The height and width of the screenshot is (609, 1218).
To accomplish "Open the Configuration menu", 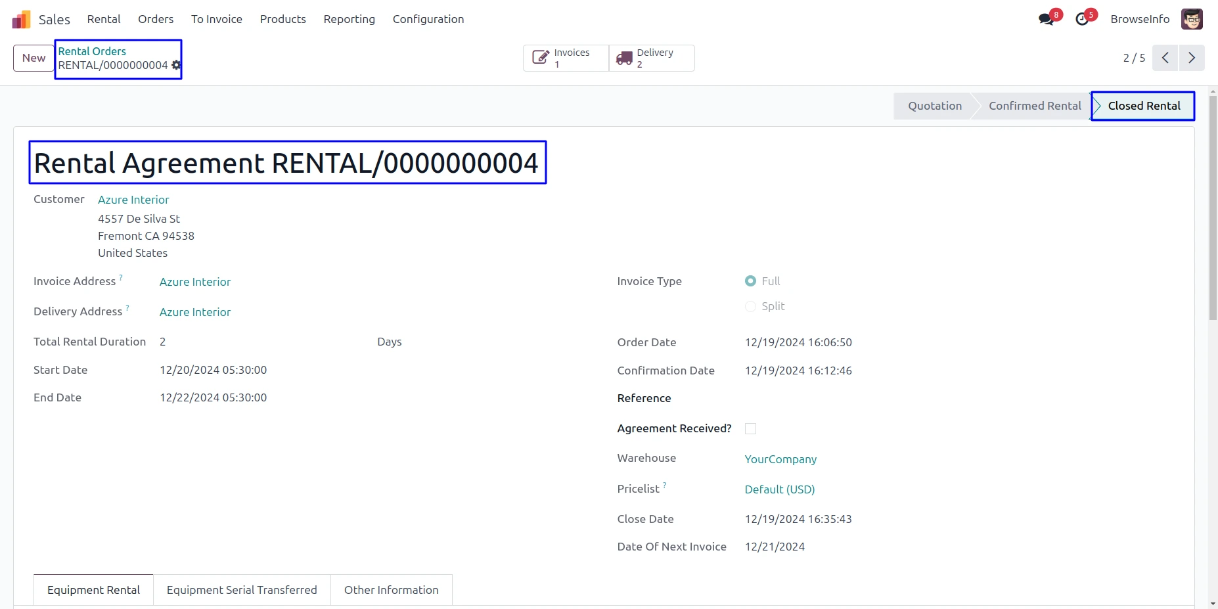I will (428, 19).
